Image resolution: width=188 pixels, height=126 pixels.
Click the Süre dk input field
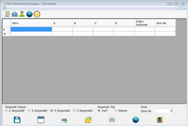[164, 111]
